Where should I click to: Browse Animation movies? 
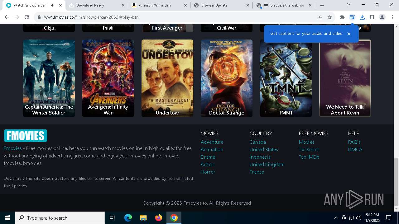212,149
